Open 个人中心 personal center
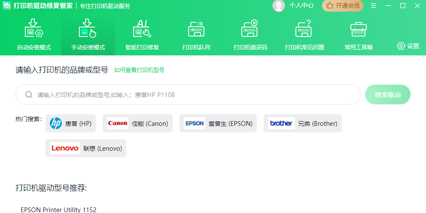426x213 pixels. pos(301,6)
